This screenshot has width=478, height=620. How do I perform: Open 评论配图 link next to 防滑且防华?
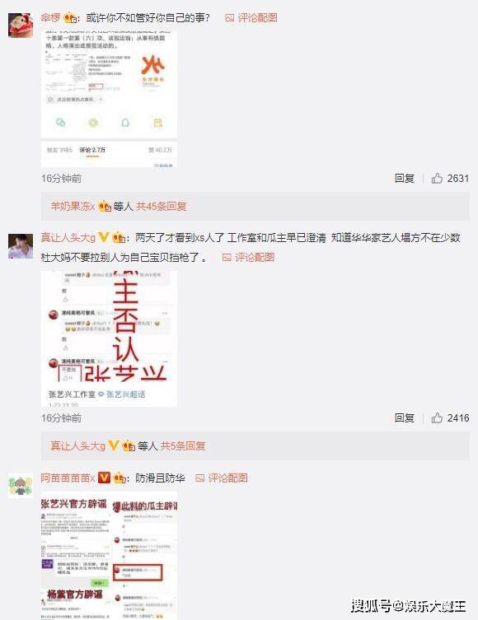tap(222, 478)
